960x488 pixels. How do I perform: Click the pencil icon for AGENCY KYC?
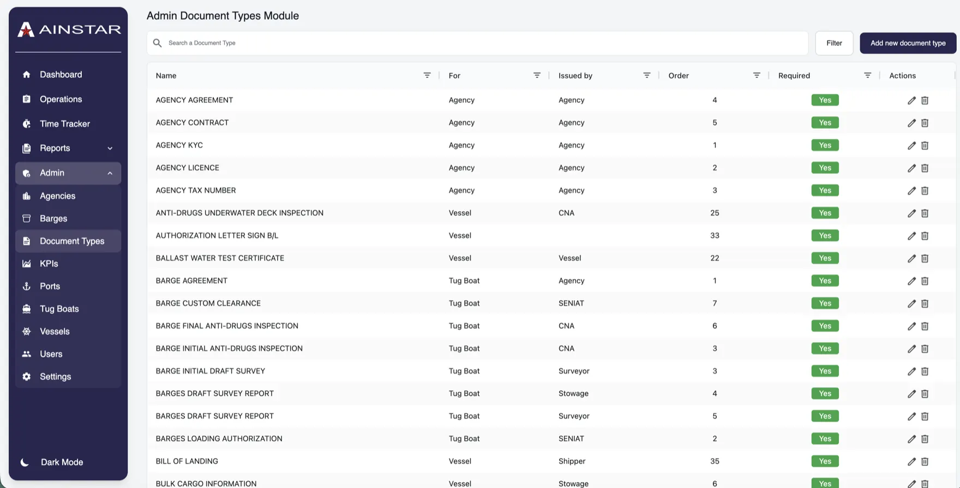pyautogui.click(x=911, y=145)
